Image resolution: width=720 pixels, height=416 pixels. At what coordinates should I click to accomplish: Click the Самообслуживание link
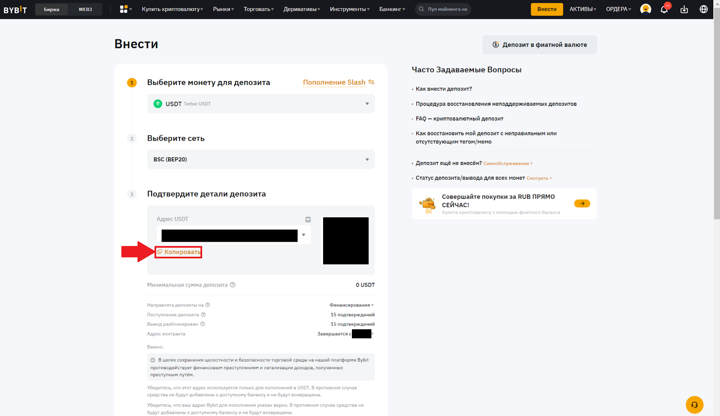point(508,164)
